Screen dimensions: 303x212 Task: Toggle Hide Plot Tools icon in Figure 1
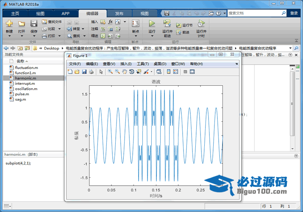pos(185,72)
